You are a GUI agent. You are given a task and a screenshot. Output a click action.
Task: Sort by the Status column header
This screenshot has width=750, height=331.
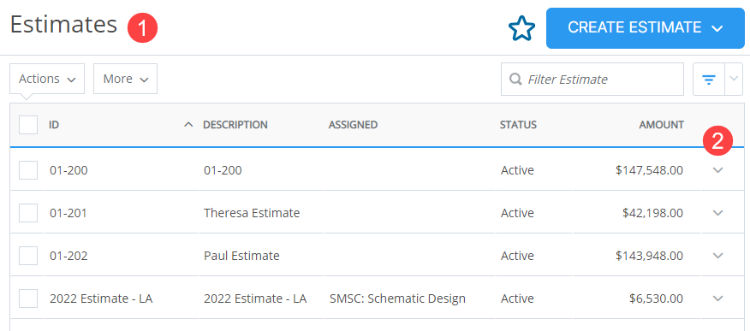click(518, 125)
